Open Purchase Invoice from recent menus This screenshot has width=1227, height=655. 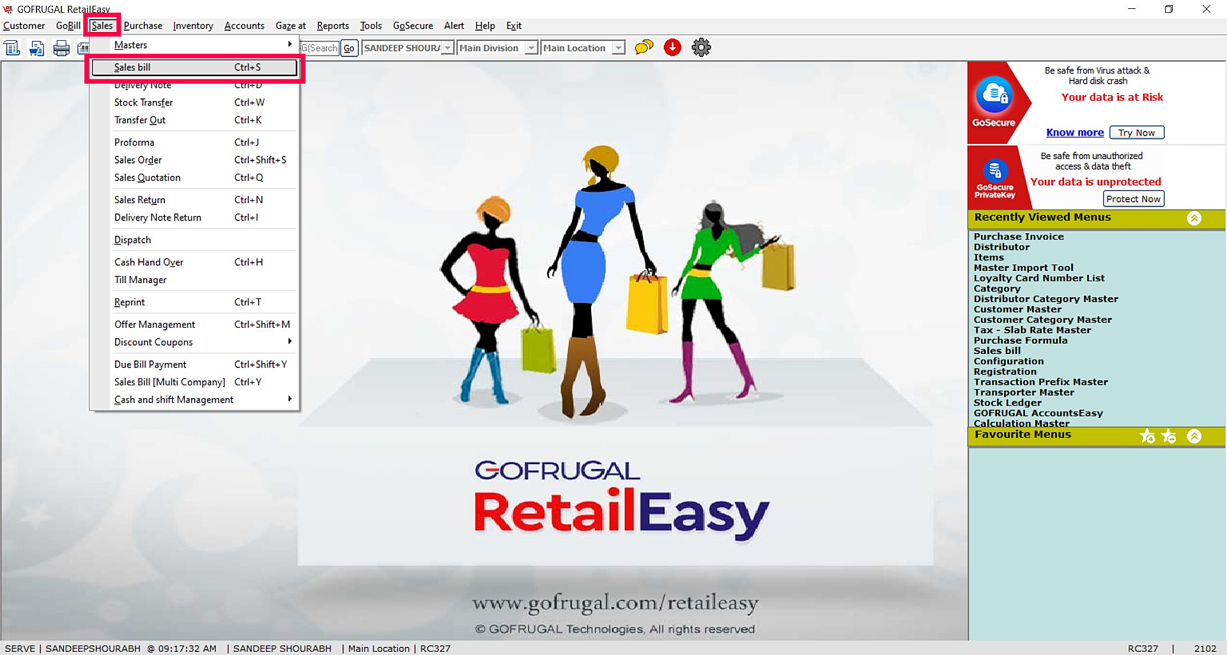click(x=1019, y=236)
